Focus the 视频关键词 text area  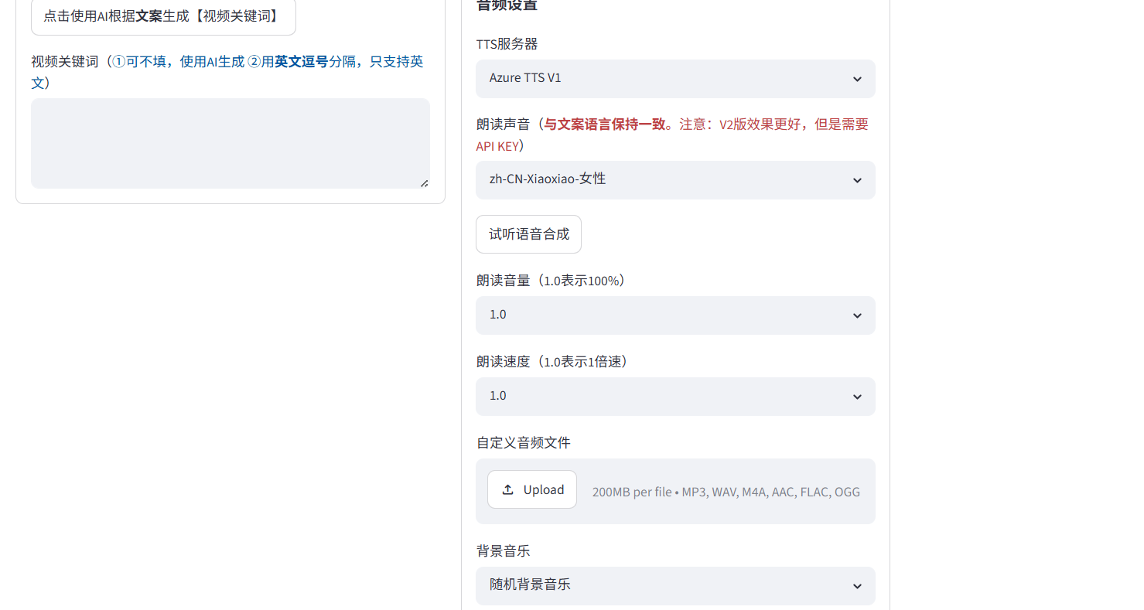click(x=231, y=143)
